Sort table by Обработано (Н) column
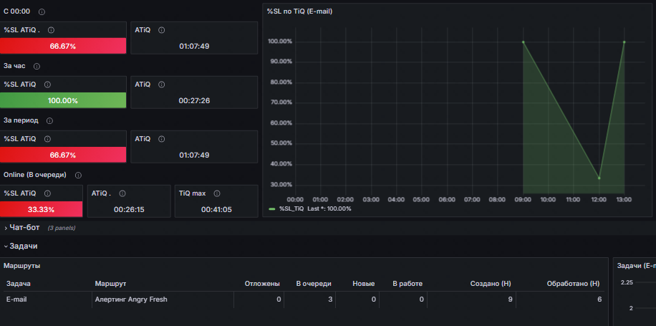Viewport: 656px width, 326px height. click(573, 284)
